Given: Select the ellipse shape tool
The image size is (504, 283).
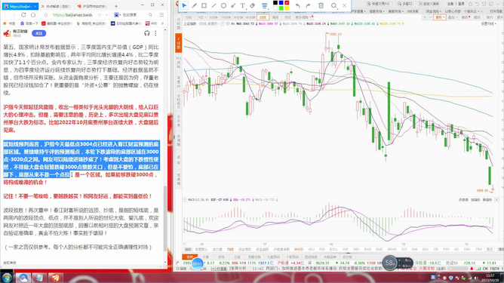Looking at the screenshot, I should coord(223,5).
